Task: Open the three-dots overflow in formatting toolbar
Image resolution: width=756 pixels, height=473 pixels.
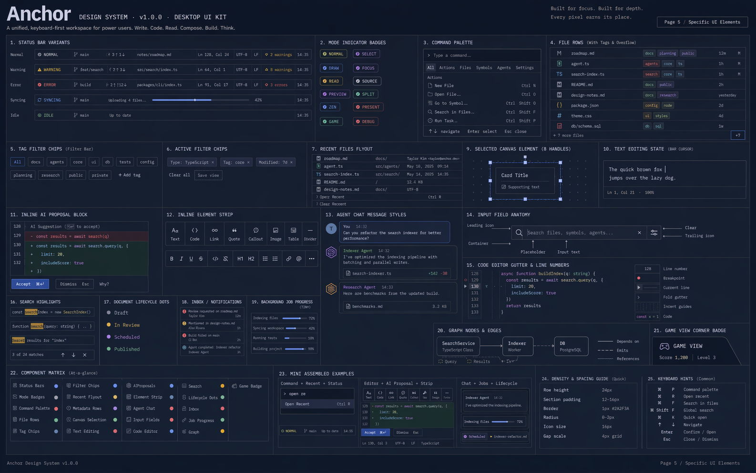Action: pyautogui.click(x=311, y=259)
